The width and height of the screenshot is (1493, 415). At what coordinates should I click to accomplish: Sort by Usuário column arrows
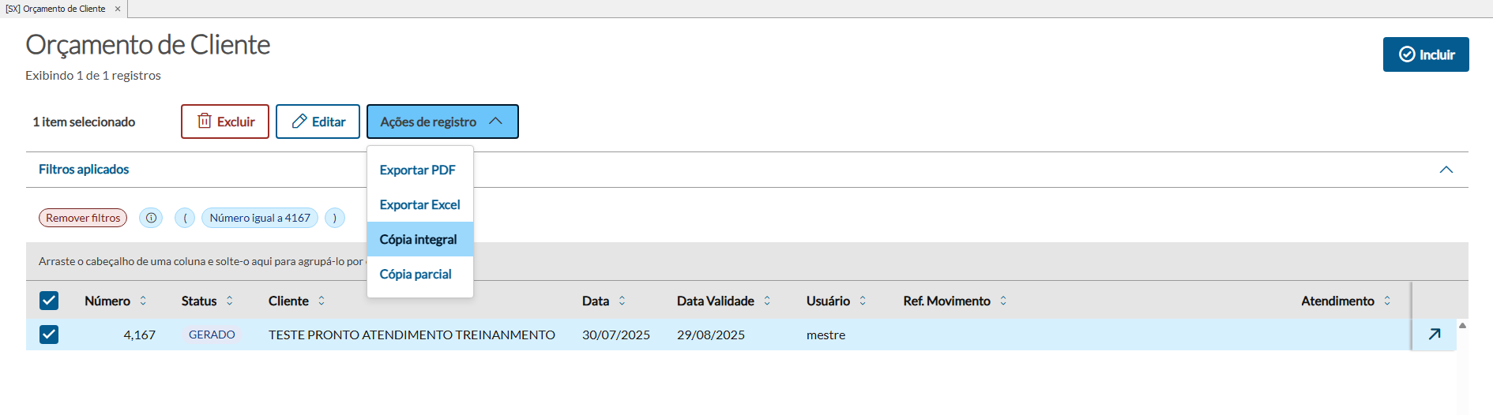coord(863,301)
